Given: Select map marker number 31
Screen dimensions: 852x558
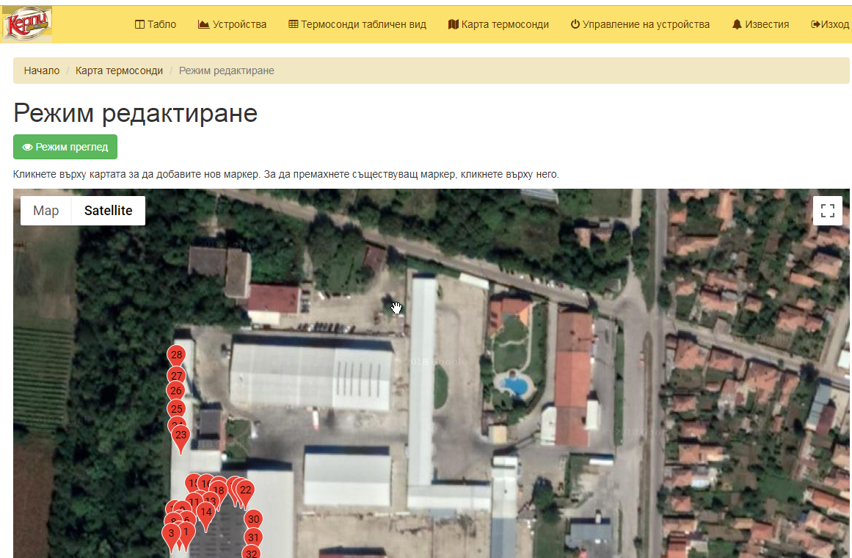Looking at the screenshot, I should click(x=253, y=537).
